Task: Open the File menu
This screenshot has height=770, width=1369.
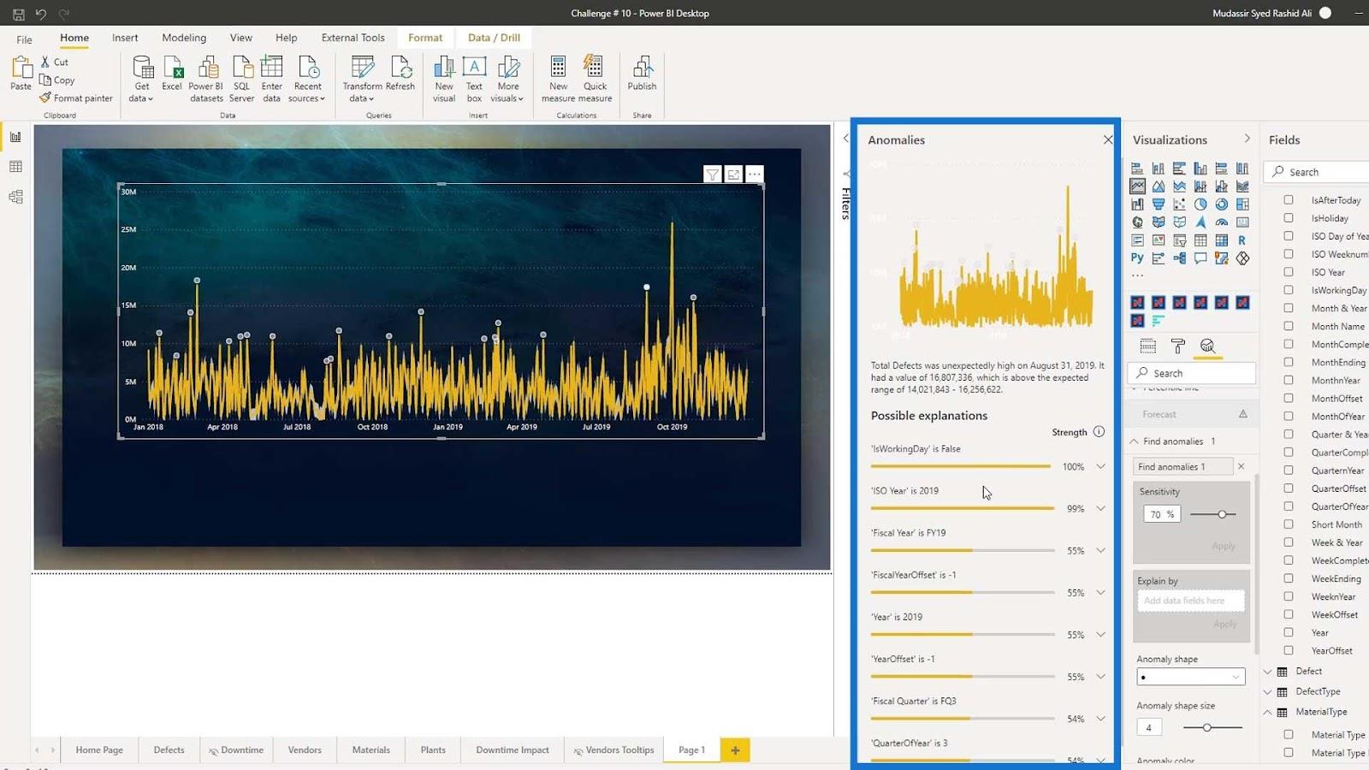Action: [24, 39]
